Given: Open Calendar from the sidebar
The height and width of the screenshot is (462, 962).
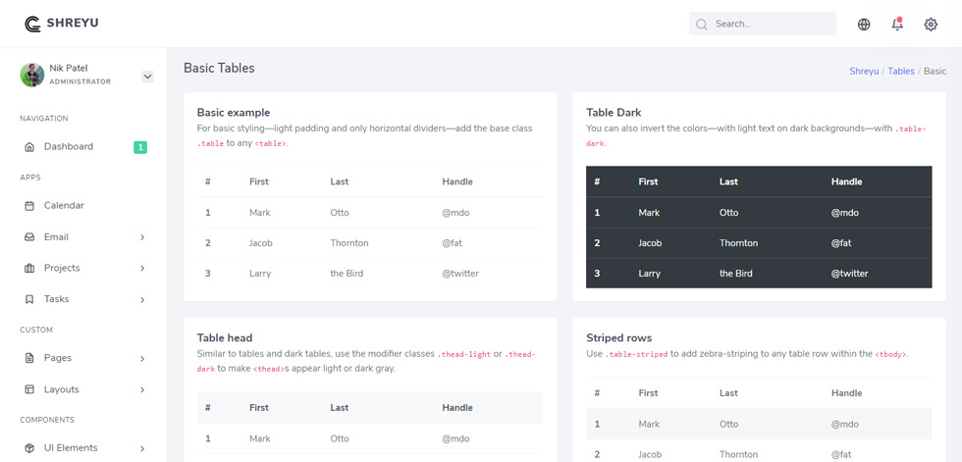Looking at the screenshot, I should [x=64, y=205].
